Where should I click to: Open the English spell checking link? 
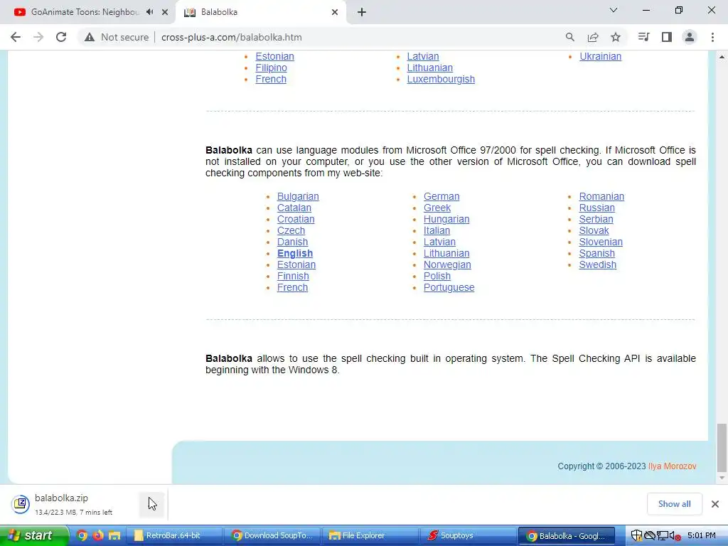click(x=295, y=254)
